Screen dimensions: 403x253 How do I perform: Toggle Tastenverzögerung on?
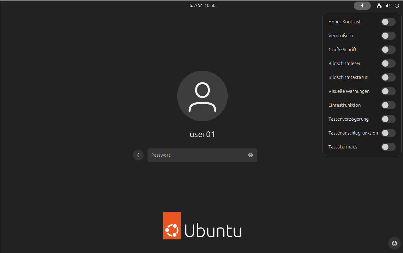(388, 119)
